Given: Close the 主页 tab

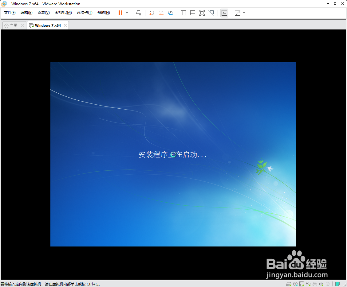Looking at the screenshot, I should click(x=22, y=25).
